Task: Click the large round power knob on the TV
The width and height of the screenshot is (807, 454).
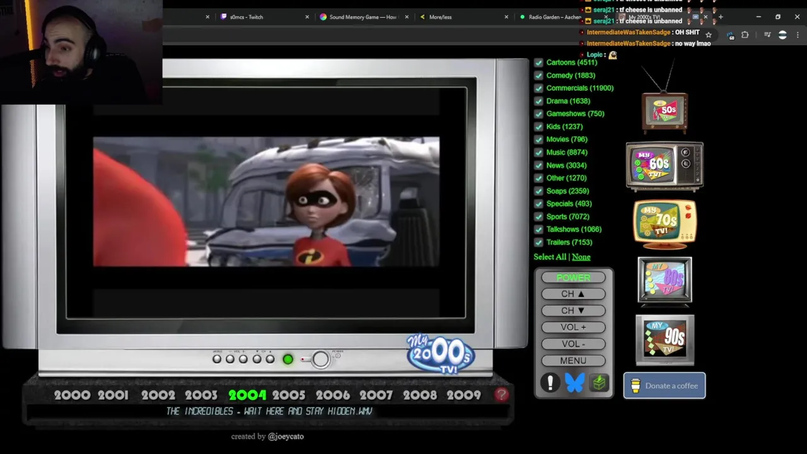Action: point(320,359)
